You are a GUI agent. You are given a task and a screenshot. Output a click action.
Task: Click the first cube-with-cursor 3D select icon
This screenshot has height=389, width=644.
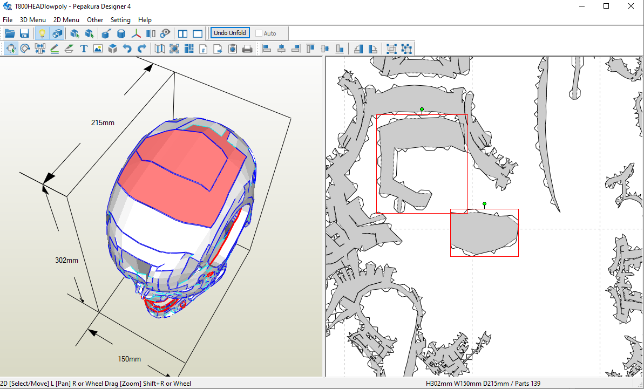tap(74, 33)
